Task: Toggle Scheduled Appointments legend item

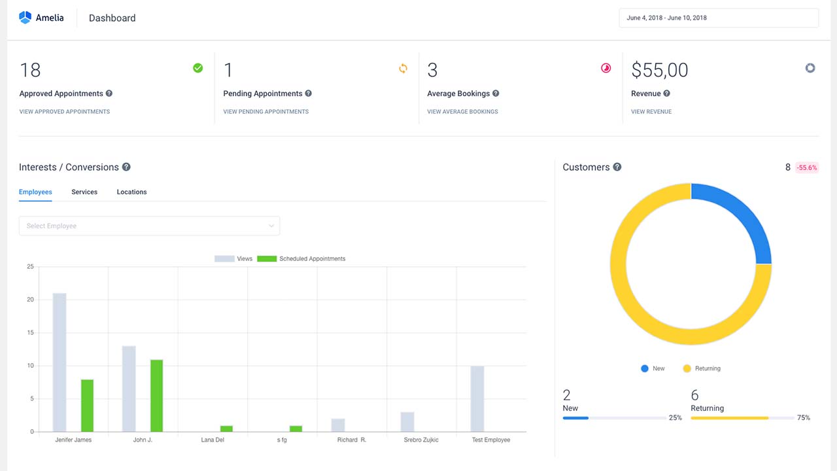Action: pos(301,259)
